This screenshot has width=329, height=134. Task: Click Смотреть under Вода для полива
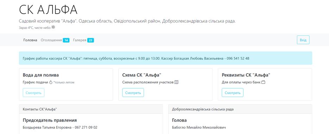pyautogui.click(x=33, y=93)
